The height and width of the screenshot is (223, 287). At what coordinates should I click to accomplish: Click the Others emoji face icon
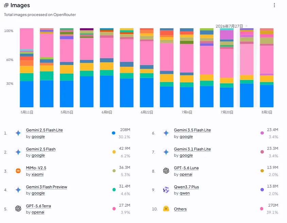point(166,208)
